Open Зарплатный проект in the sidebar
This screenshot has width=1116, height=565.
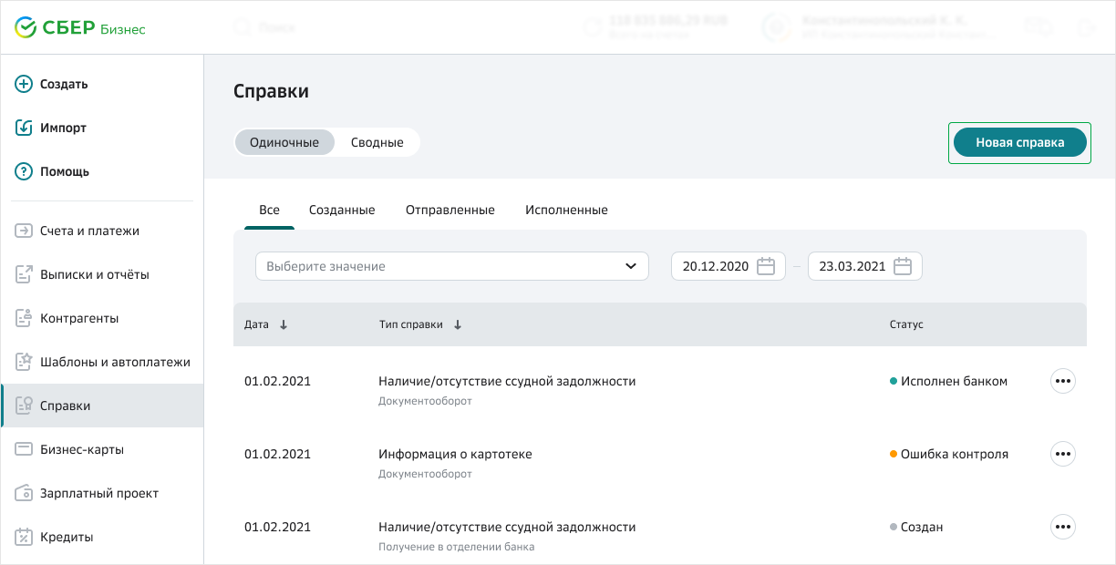click(x=98, y=493)
